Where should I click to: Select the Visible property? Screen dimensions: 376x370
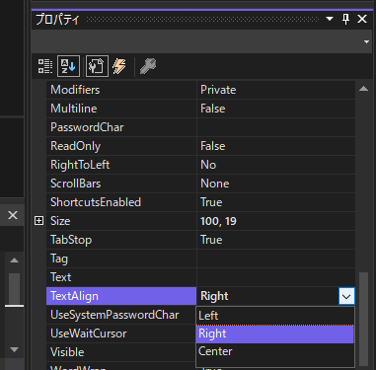point(121,352)
